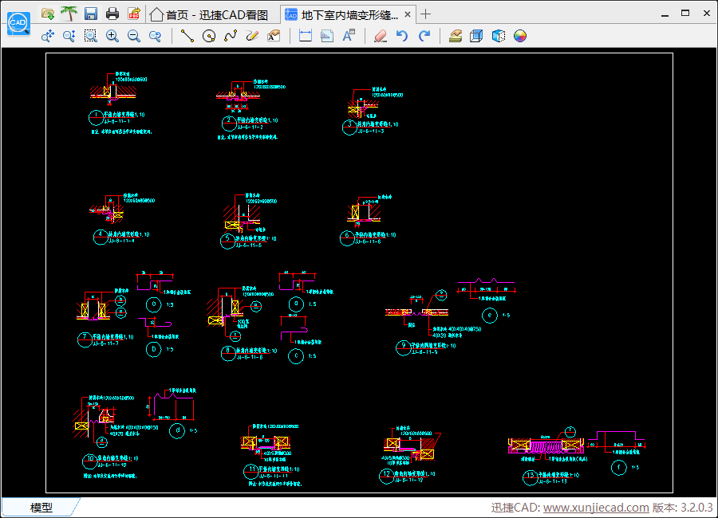Select the pan/move view tool
718x518 pixels.
(47, 36)
